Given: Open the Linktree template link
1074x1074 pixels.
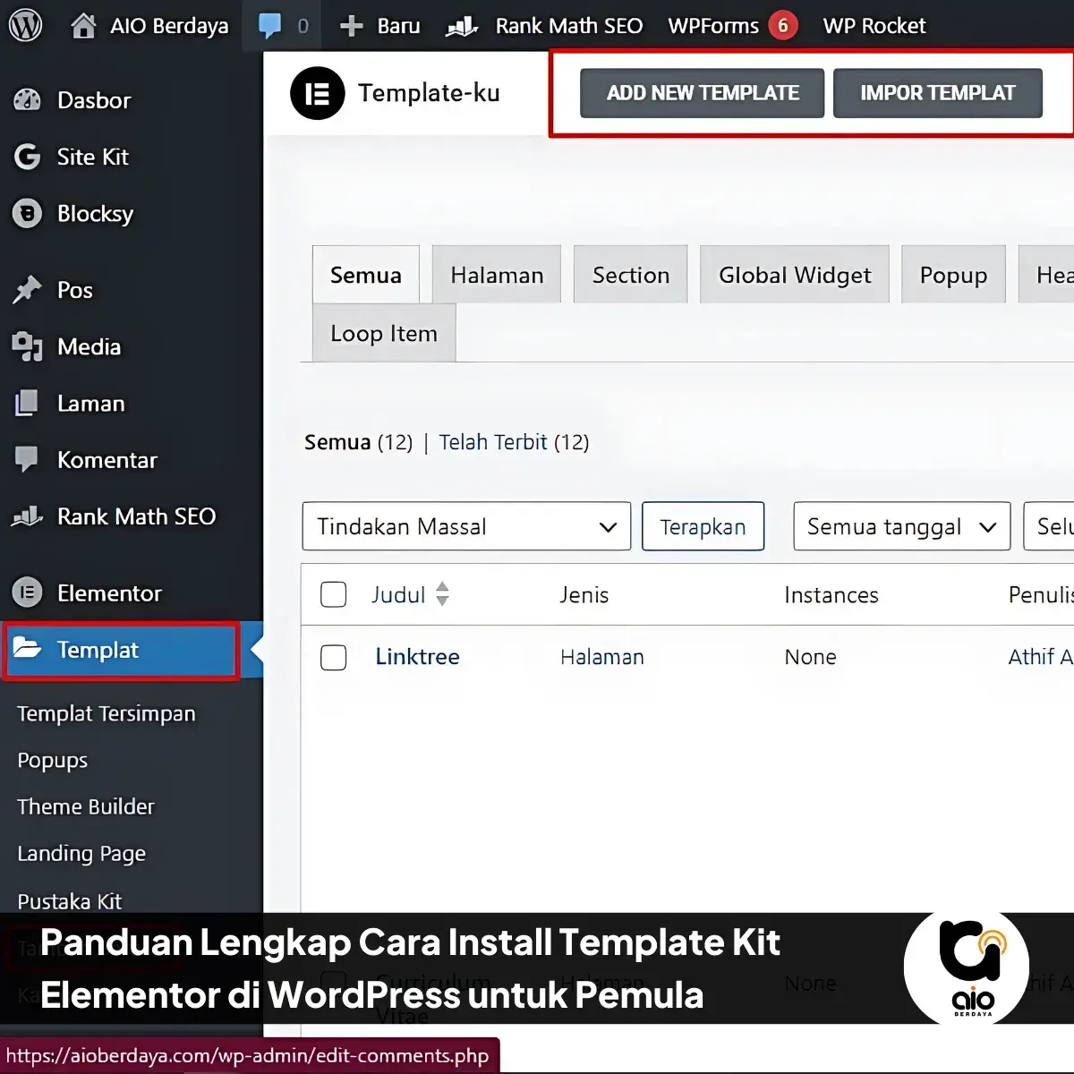Looking at the screenshot, I should point(417,657).
